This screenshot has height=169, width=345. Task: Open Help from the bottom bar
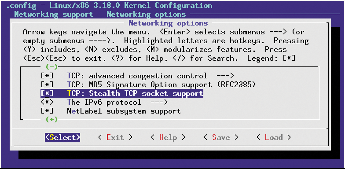(168, 137)
